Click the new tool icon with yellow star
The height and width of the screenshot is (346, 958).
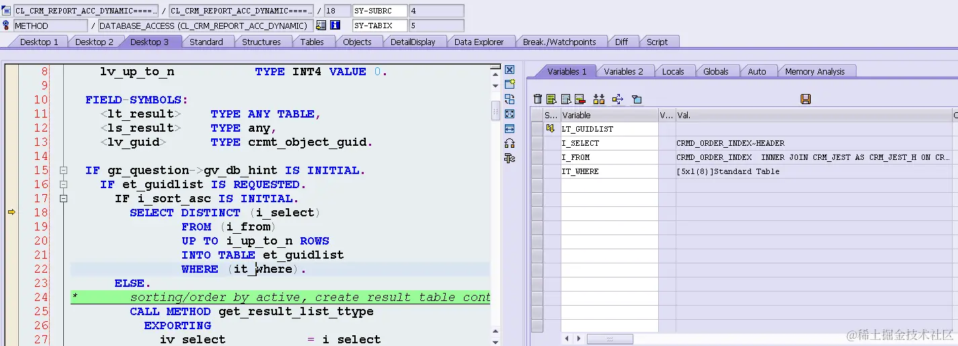coord(509,84)
